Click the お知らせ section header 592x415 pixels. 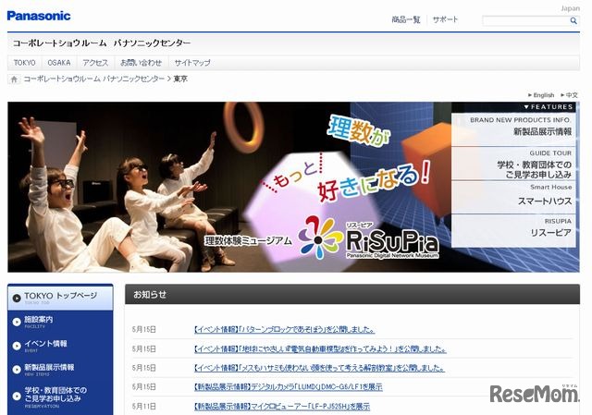click(352, 294)
